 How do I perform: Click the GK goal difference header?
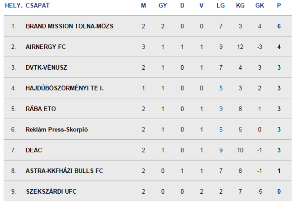[260, 5]
